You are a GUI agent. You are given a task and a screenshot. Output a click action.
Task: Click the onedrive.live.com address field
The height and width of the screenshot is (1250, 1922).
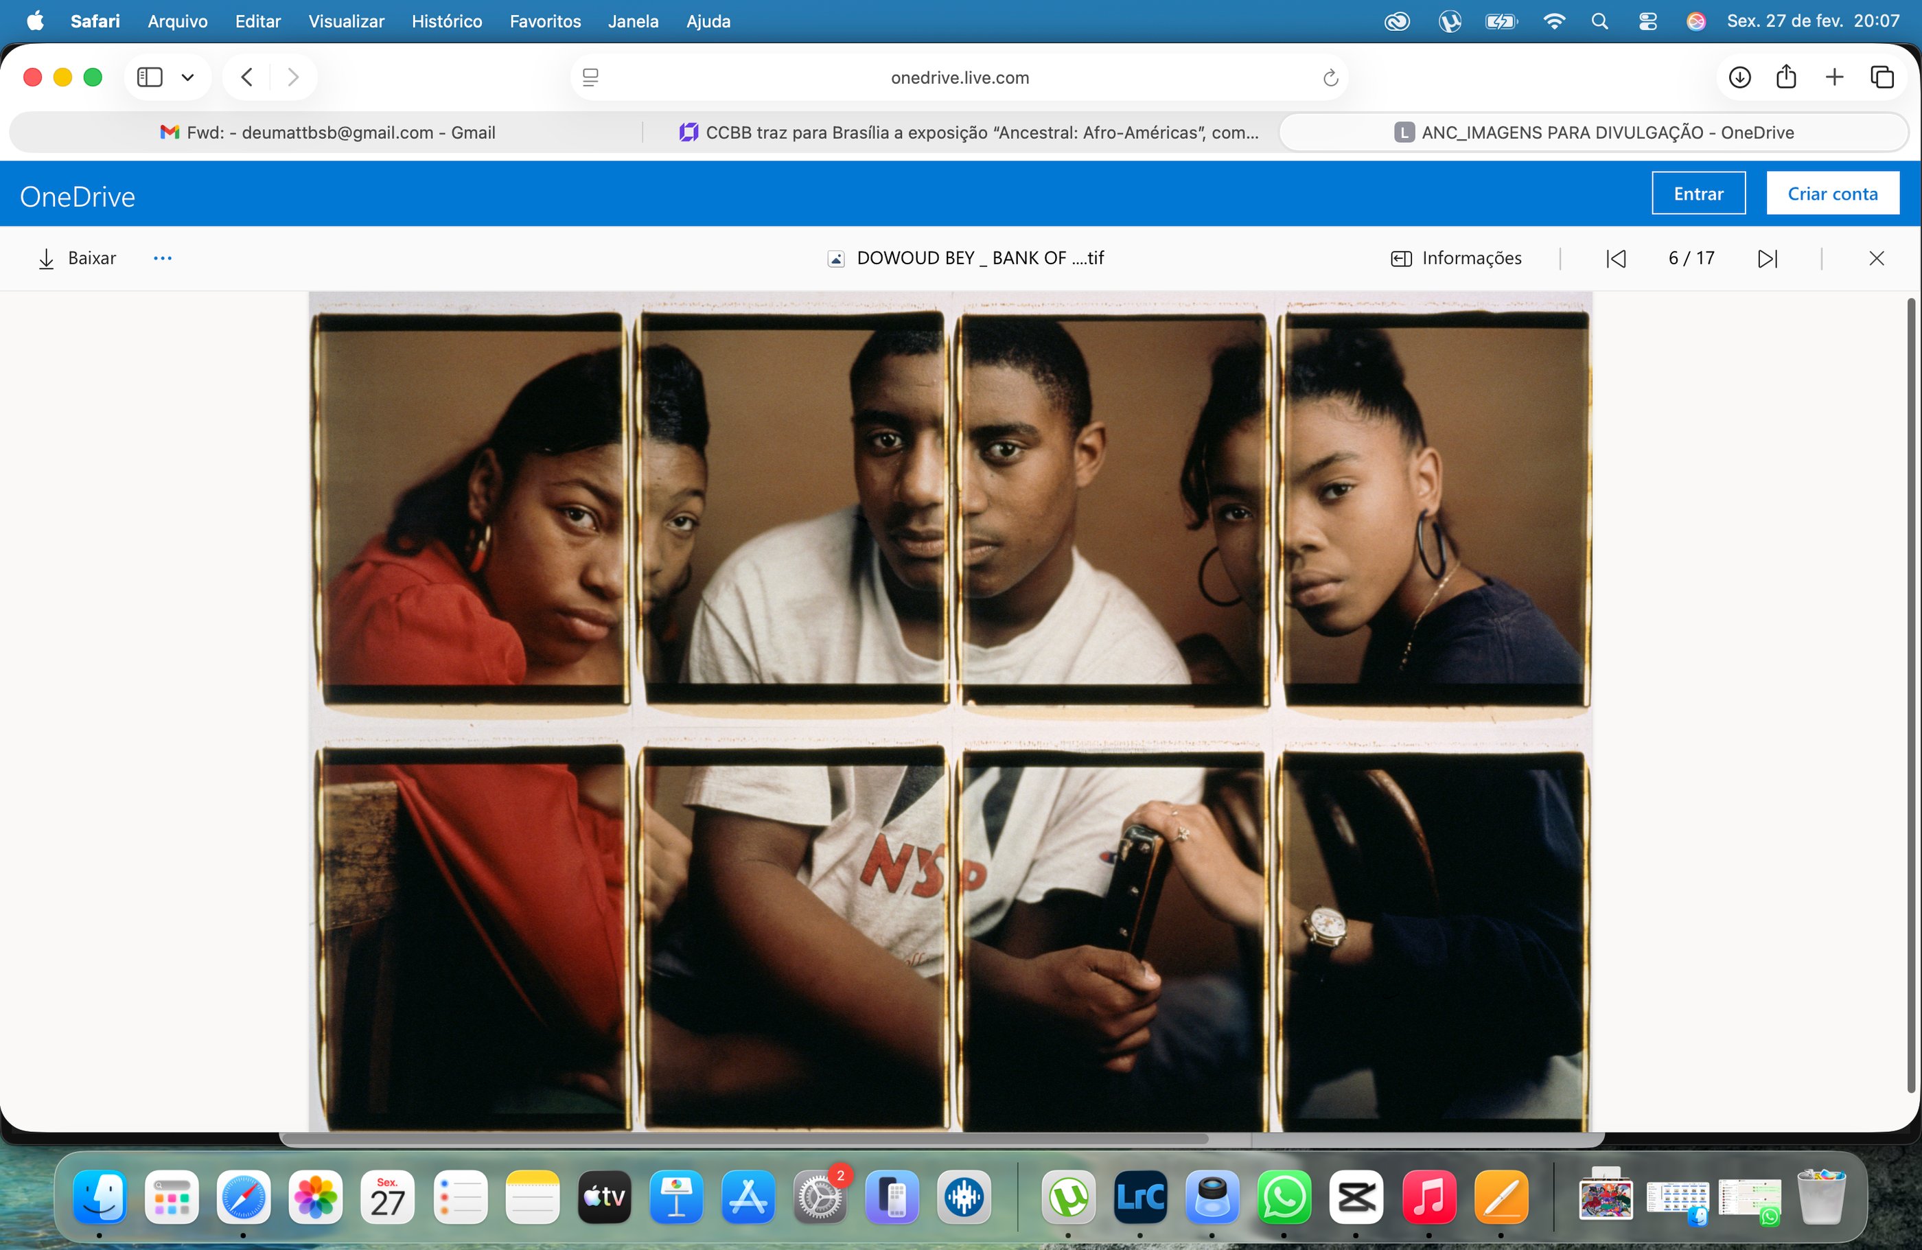click(x=958, y=78)
